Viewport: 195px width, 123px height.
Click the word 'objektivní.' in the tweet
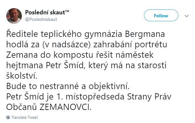click(109, 86)
